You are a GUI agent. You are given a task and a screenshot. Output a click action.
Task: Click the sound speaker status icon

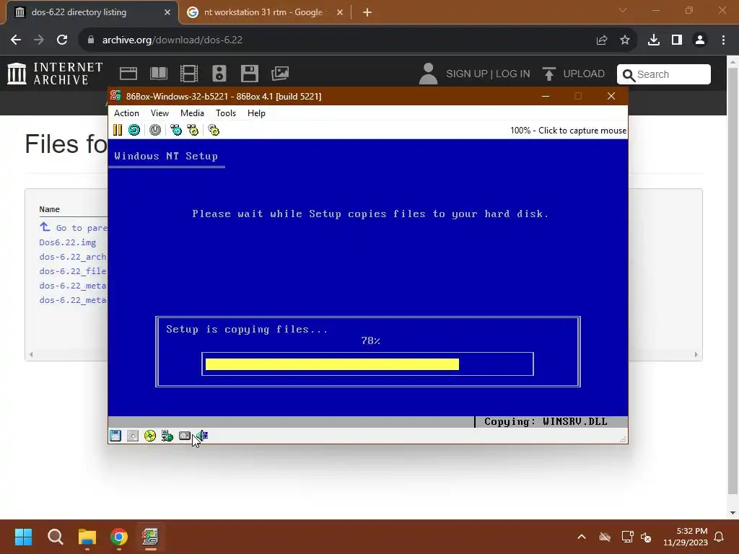[x=202, y=436]
